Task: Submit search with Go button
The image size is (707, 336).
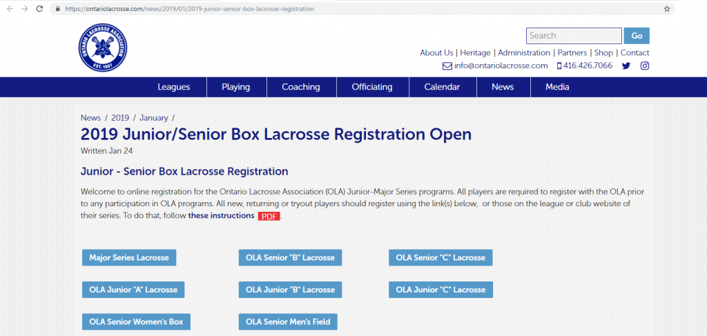Action: point(637,36)
